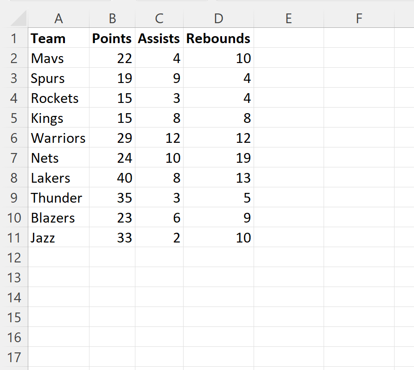The image size is (414, 370).
Task: Select the Lakers points value 40
Action: (112, 178)
